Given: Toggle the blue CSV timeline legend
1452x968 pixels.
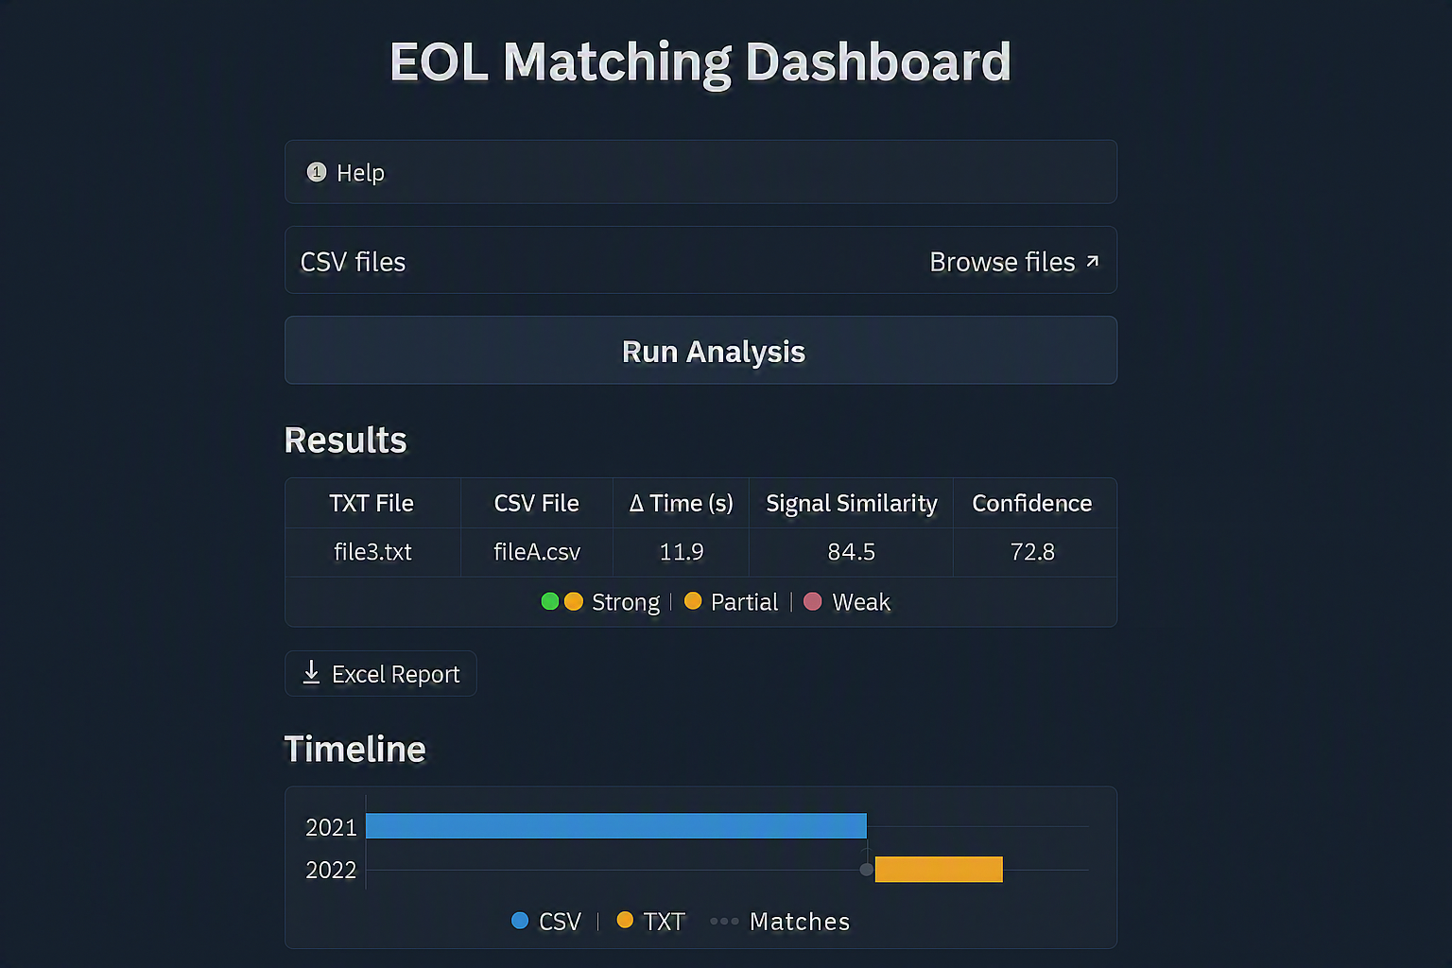Looking at the screenshot, I should pos(545,921).
